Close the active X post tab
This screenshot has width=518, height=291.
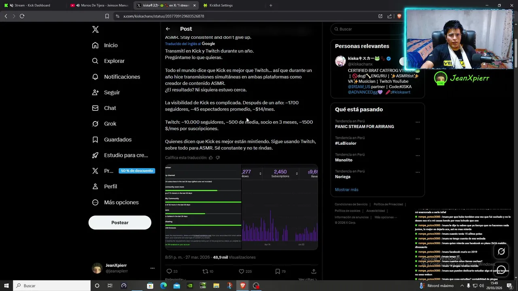click(x=194, y=5)
